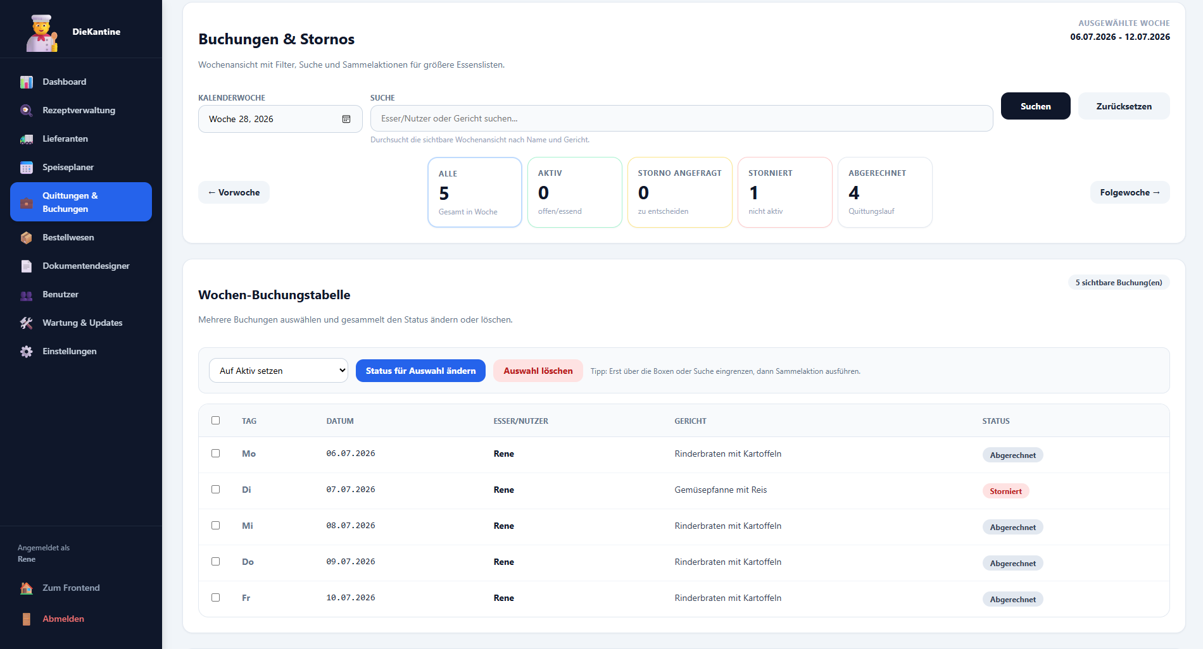Click the DieKantine chef logo

pos(42,33)
